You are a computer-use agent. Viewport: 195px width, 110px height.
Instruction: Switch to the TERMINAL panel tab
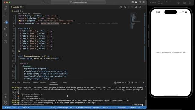click(x=54, y=83)
